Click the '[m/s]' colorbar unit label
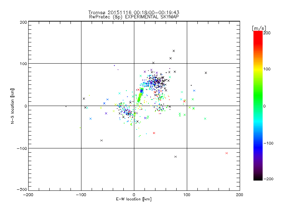This screenshot has width=282, height=212. [x=259, y=28]
